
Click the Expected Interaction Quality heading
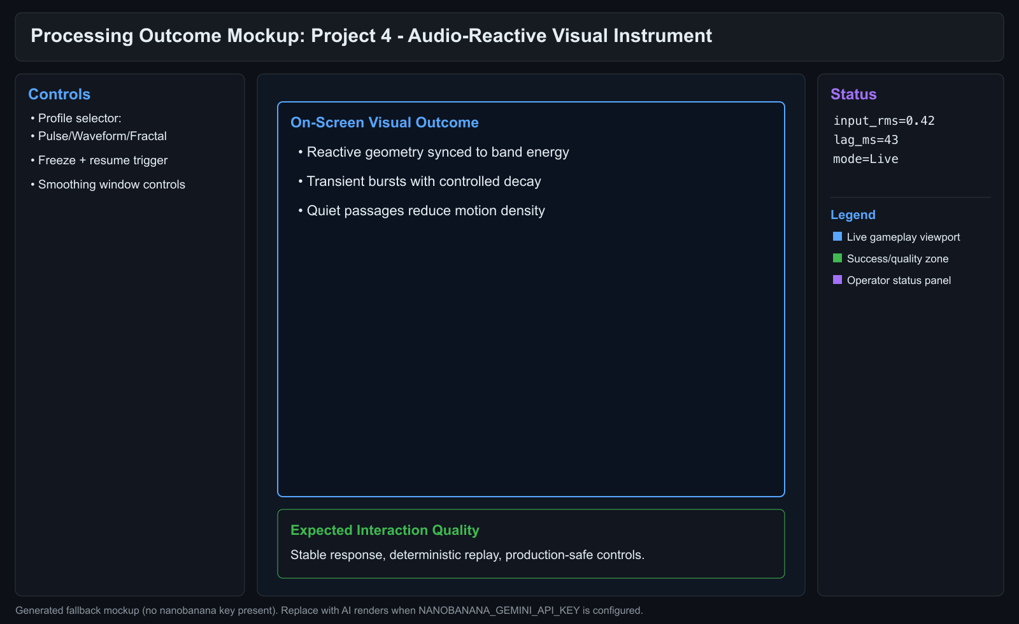click(x=385, y=530)
